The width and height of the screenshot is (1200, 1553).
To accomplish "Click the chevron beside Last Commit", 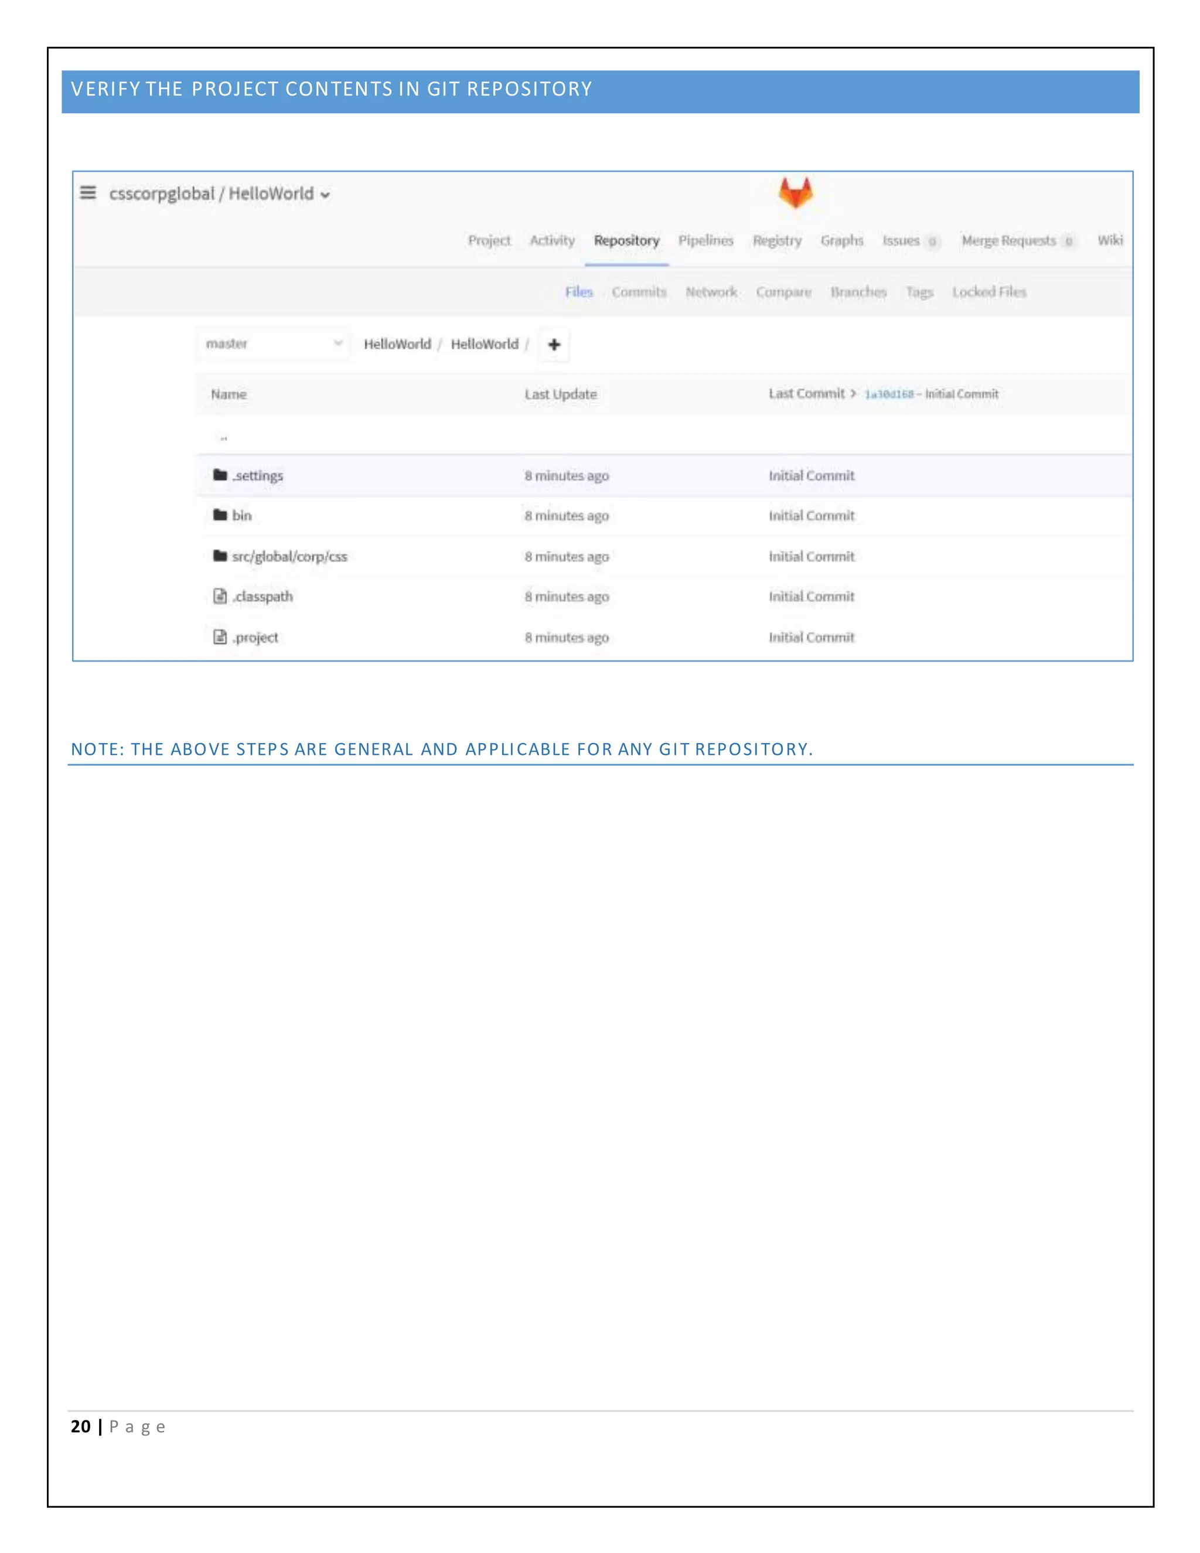I will [853, 393].
